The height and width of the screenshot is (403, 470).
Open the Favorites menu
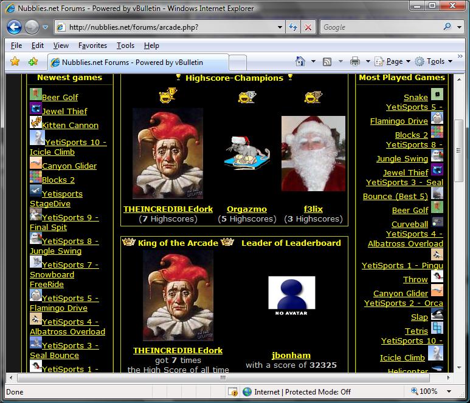pos(92,46)
